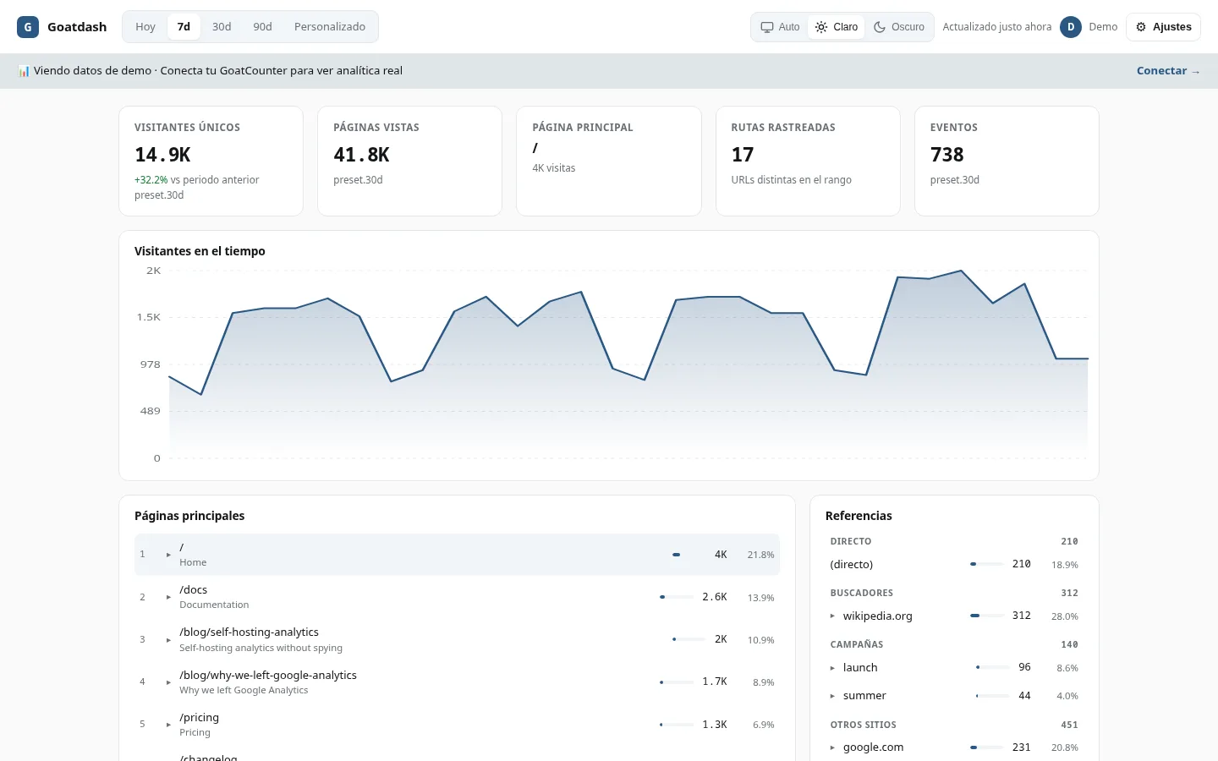
Task: Open Ajustes settings
Action: point(1164,27)
